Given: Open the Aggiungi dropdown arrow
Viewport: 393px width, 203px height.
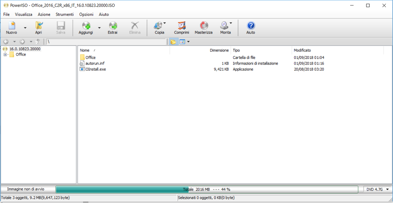Looking at the screenshot, I should tap(99, 28).
